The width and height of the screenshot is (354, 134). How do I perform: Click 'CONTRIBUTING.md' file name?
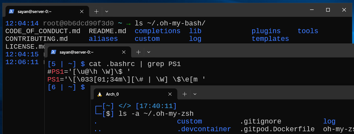36,39
